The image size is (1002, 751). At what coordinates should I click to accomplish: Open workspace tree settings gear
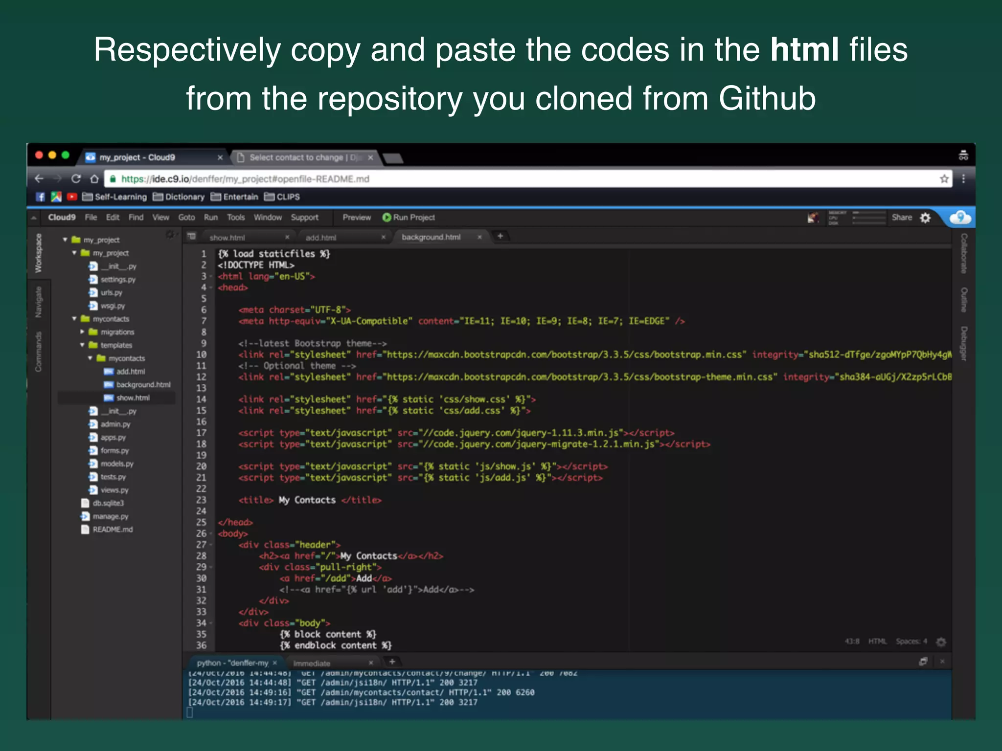[x=170, y=235]
